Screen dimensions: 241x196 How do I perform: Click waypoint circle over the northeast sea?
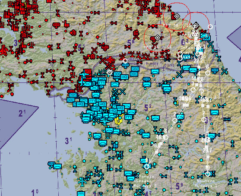pos(210,27)
